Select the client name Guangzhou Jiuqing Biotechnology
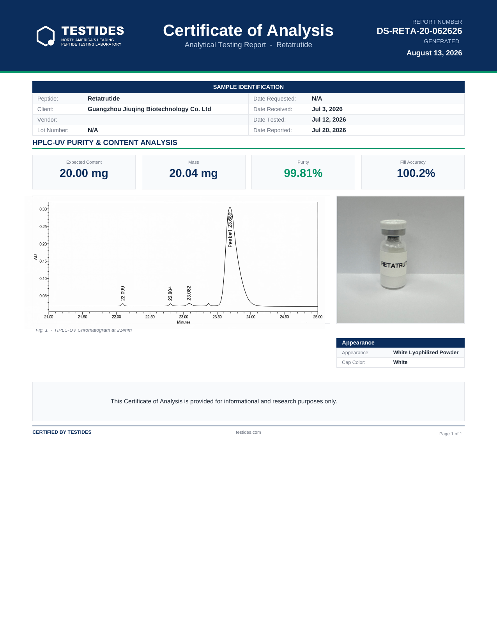This screenshot has height=643, width=497. click(149, 109)
